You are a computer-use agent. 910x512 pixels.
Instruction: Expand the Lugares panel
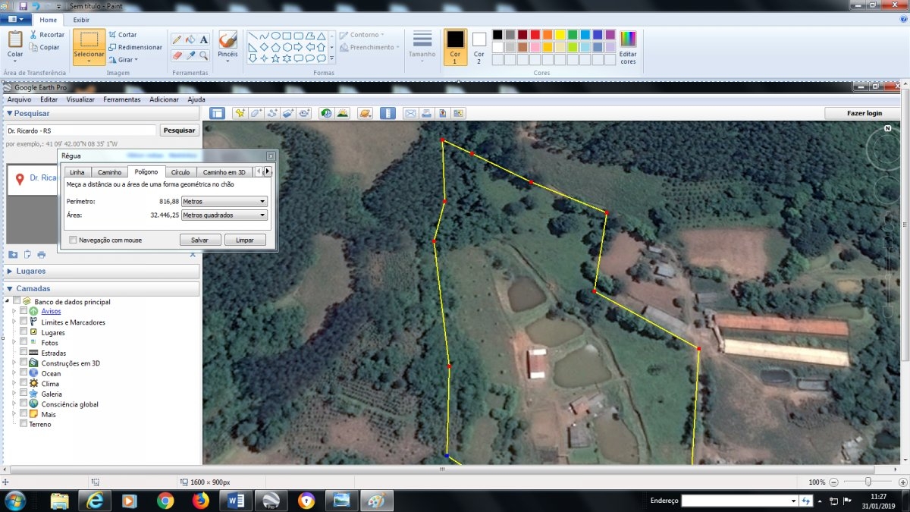9,271
